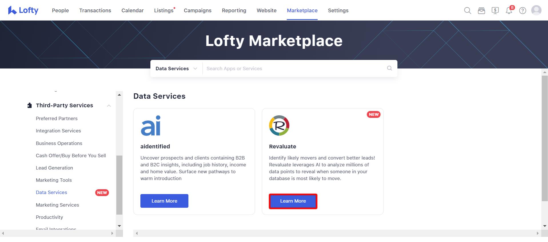Expand the Data Services category dropdown

pos(176,68)
